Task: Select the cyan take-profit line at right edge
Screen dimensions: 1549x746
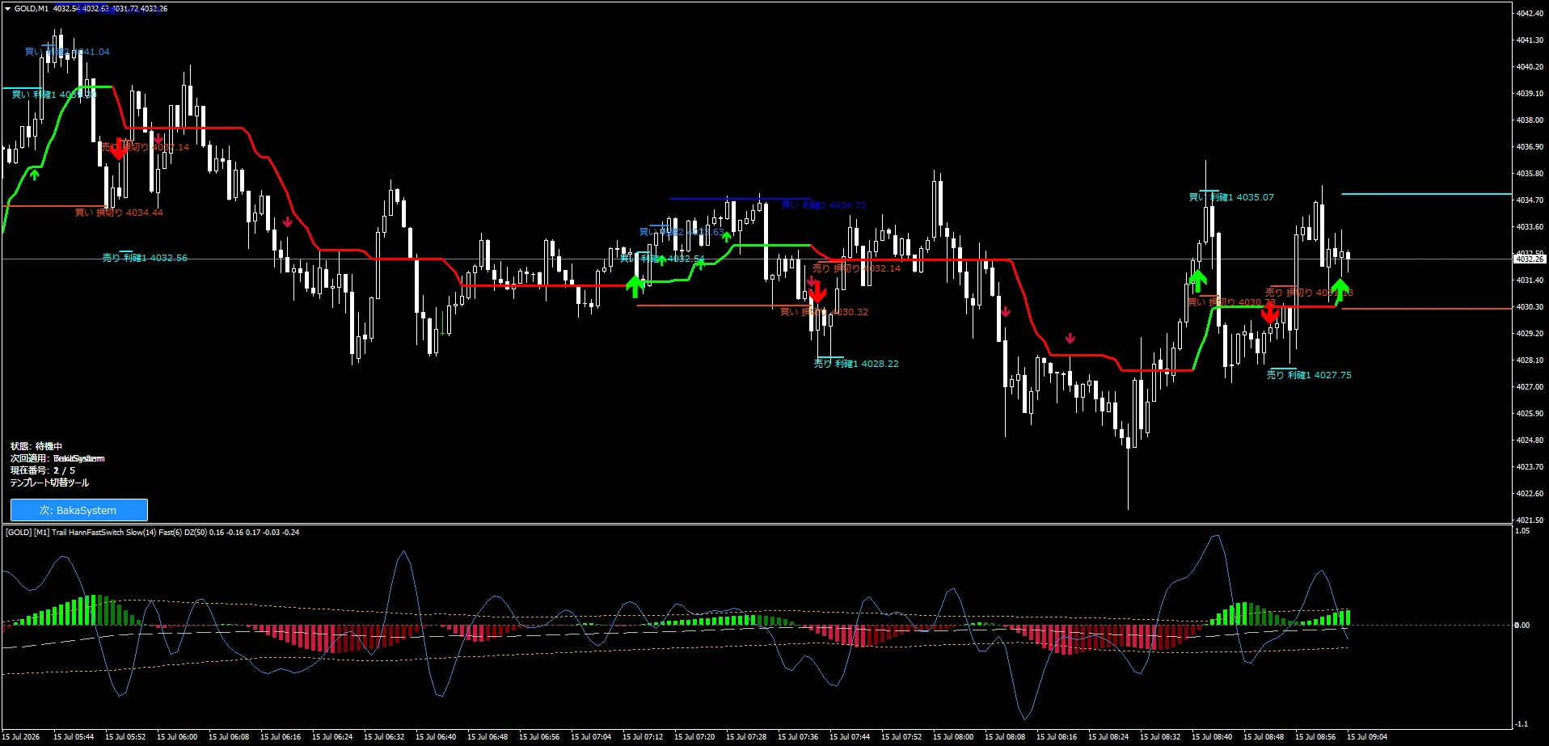Action: (1426, 194)
